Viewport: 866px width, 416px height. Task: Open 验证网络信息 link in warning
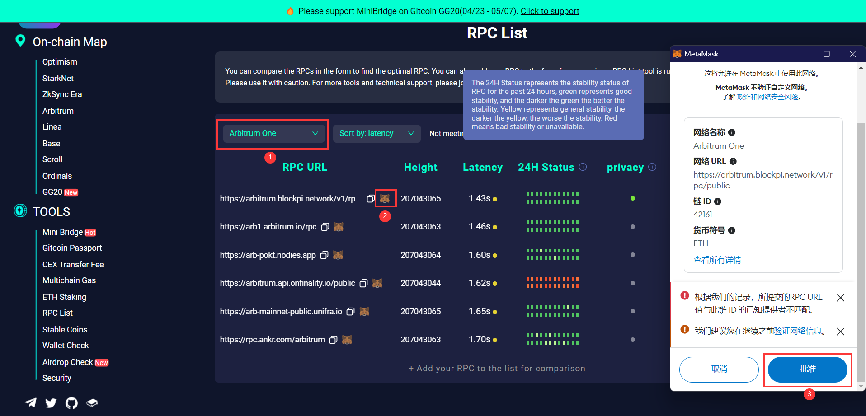point(798,331)
